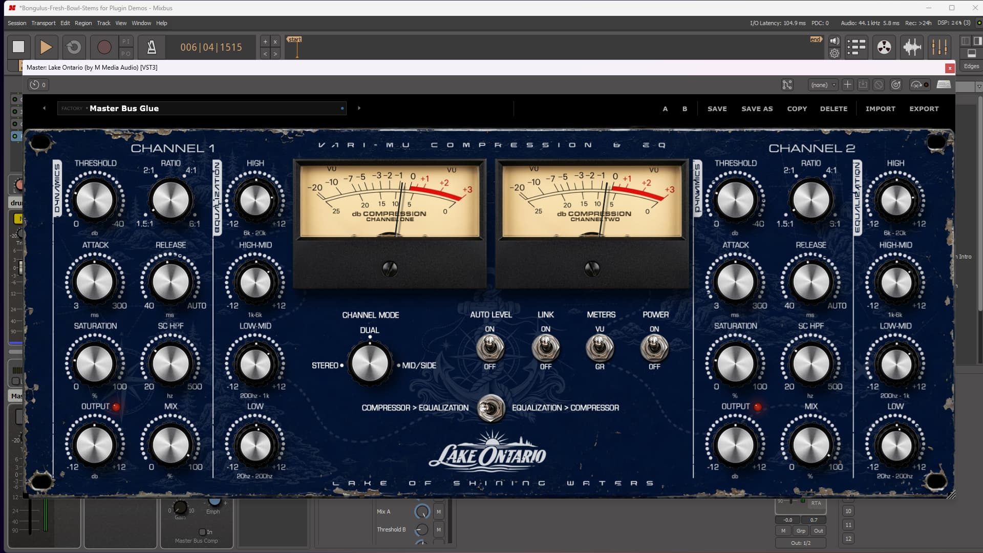Toggle the Mix A M button

(x=439, y=512)
